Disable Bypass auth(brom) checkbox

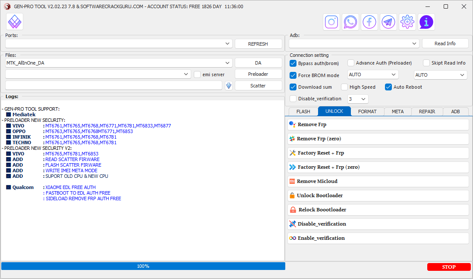pos(293,63)
